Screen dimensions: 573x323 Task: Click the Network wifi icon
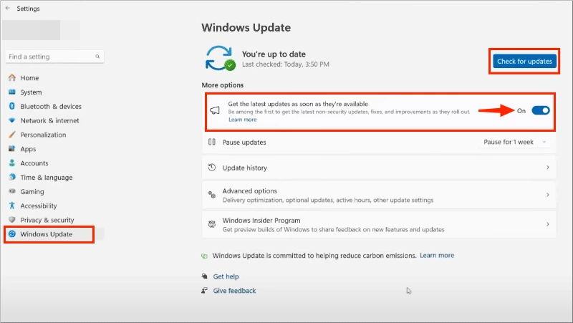click(12, 120)
